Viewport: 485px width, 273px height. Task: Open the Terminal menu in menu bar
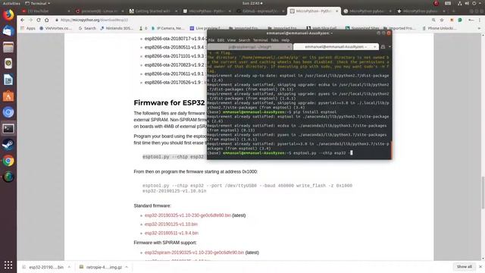(261, 40)
